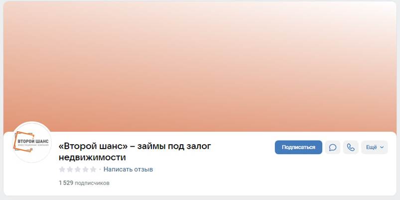This screenshot has height=200, width=400.
Task: Open the message chat bubble icon
Action: pos(332,148)
